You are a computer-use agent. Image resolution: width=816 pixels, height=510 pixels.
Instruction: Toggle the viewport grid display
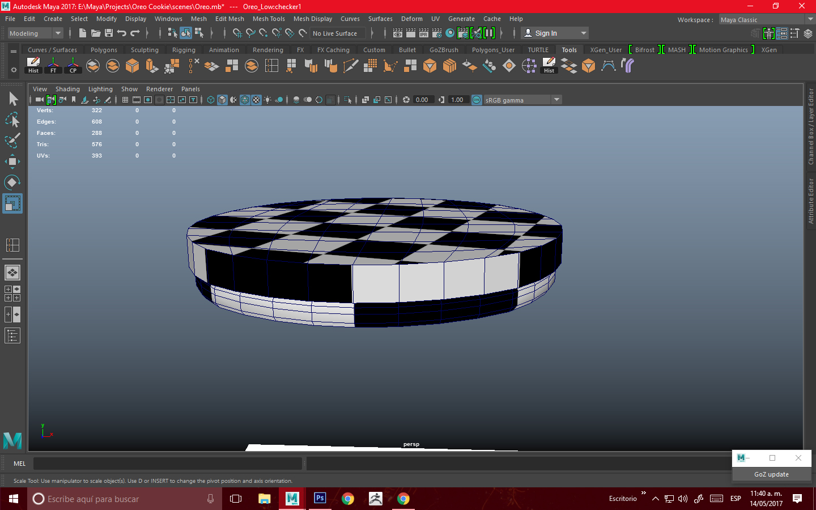point(125,100)
